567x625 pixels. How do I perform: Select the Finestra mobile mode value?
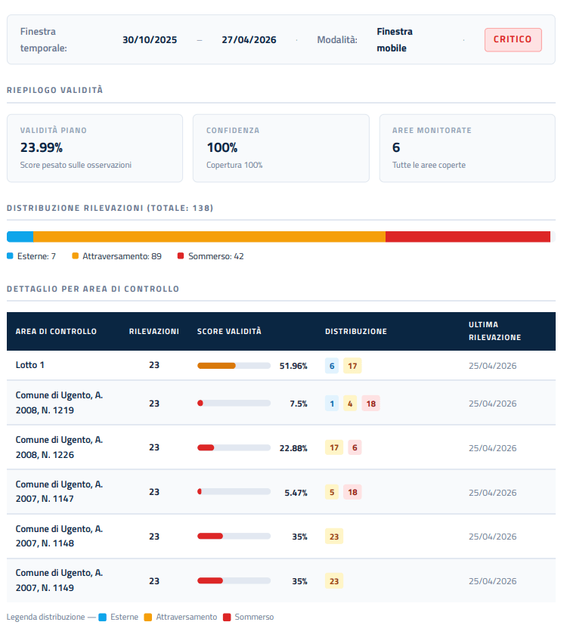point(395,39)
